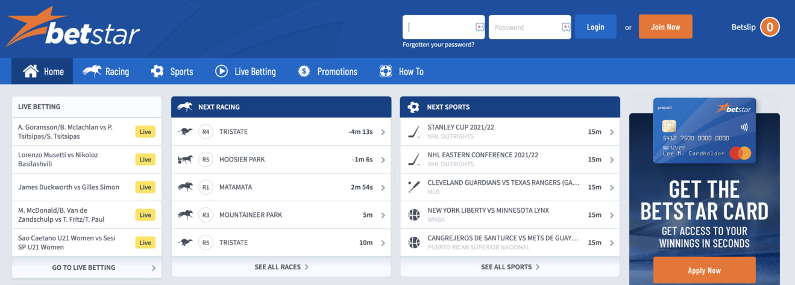Click the harness racing icon for Hoosier Park
Screen dimensions: 795x285
click(x=185, y=160)
